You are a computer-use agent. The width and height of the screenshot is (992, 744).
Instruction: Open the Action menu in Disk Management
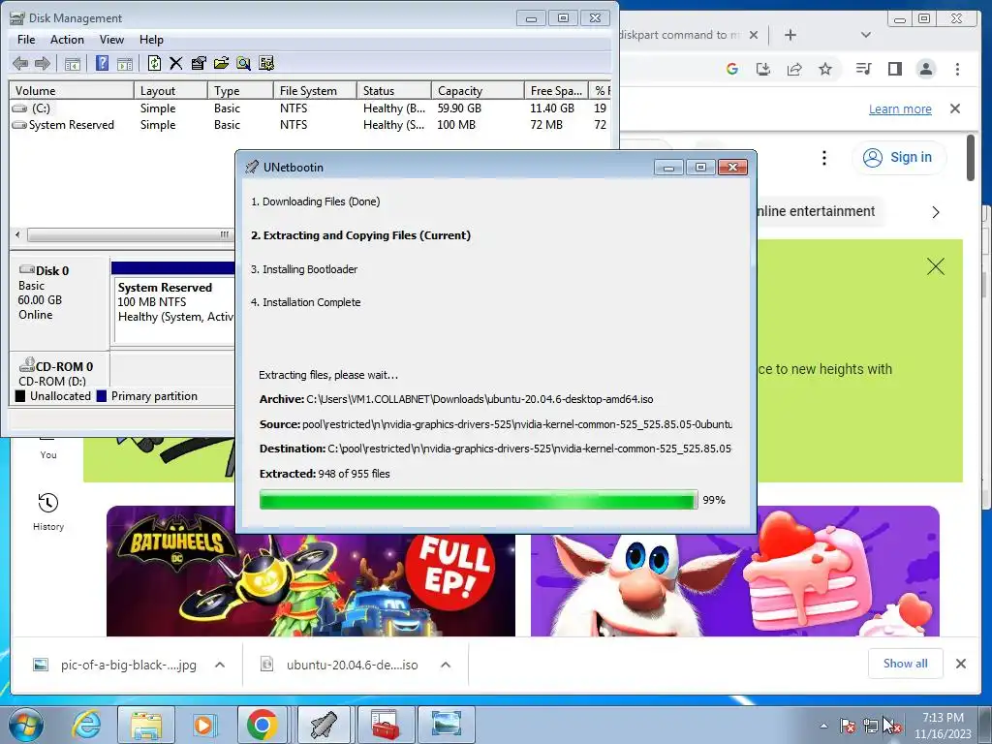pos(67,39)
